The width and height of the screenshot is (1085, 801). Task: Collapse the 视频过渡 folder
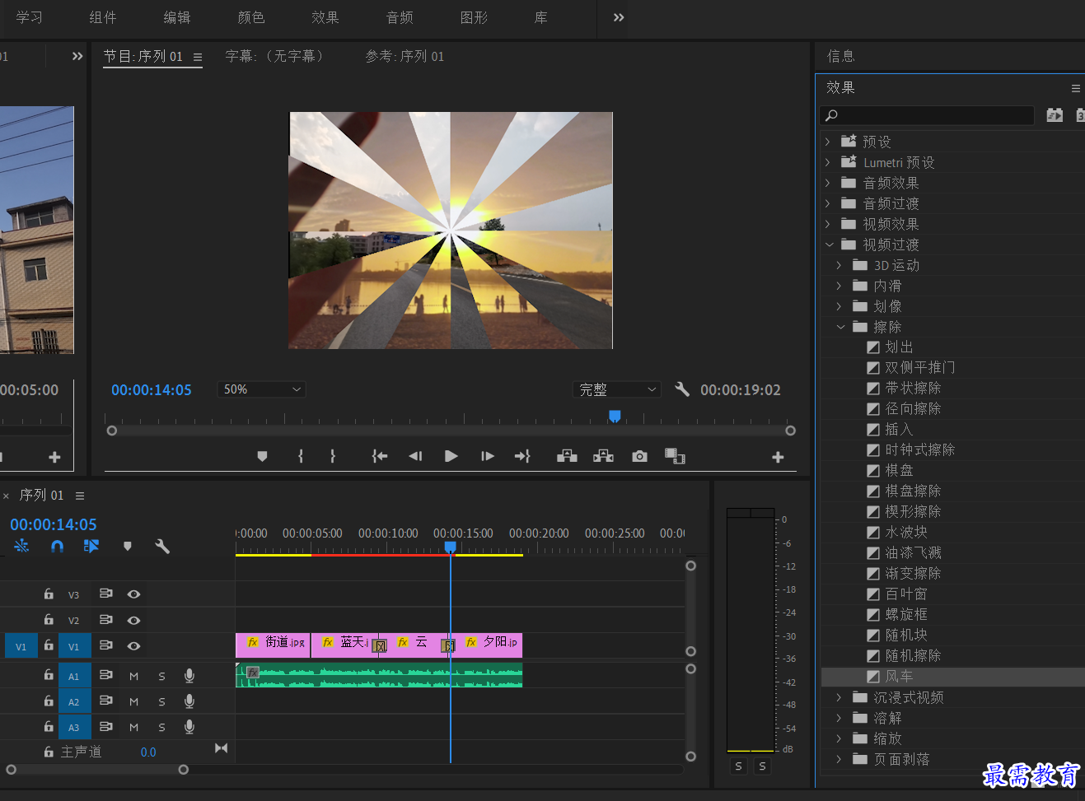tap(829, 244)
